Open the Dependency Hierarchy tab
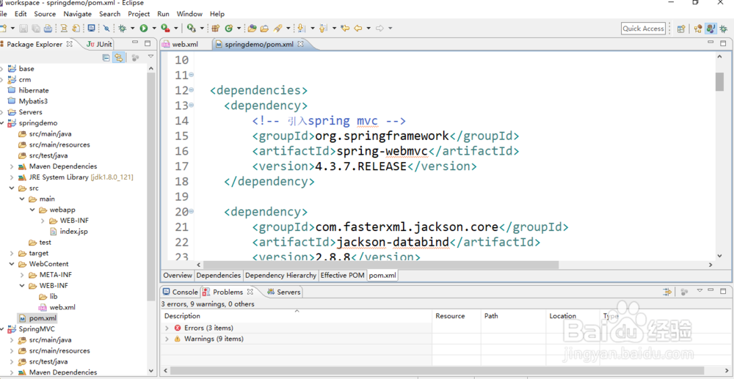The width and height of the screenshot is (734, 379). click(280, 275)
